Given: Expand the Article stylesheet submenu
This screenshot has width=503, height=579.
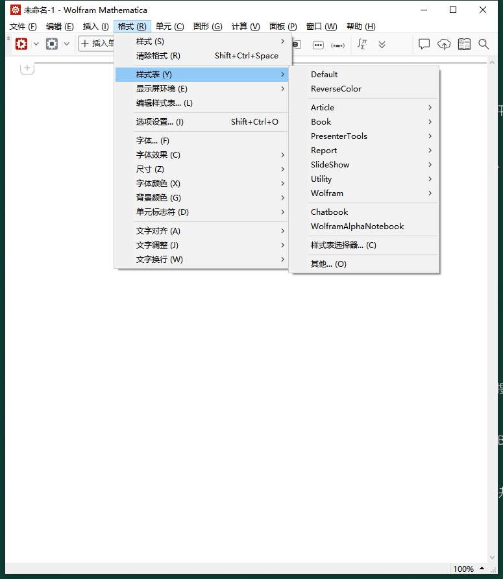Looking at the screenshot, I should (364, 108).
